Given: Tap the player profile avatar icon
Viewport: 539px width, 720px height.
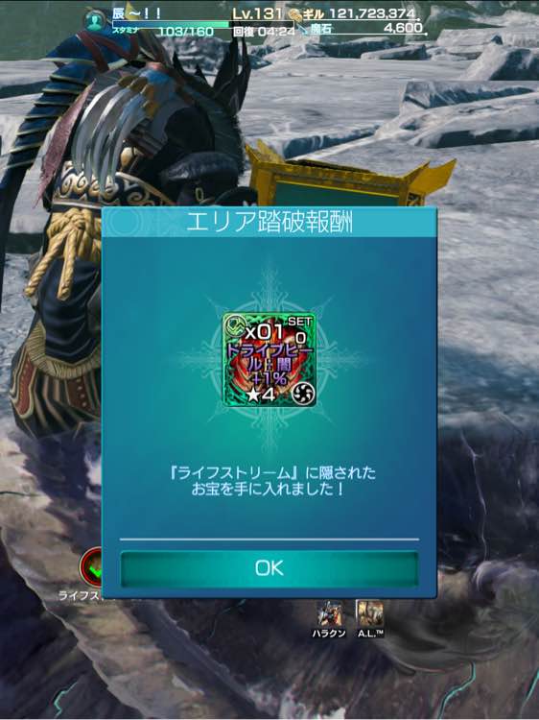Looking at the screenshot, I should (x=95, y=20).
